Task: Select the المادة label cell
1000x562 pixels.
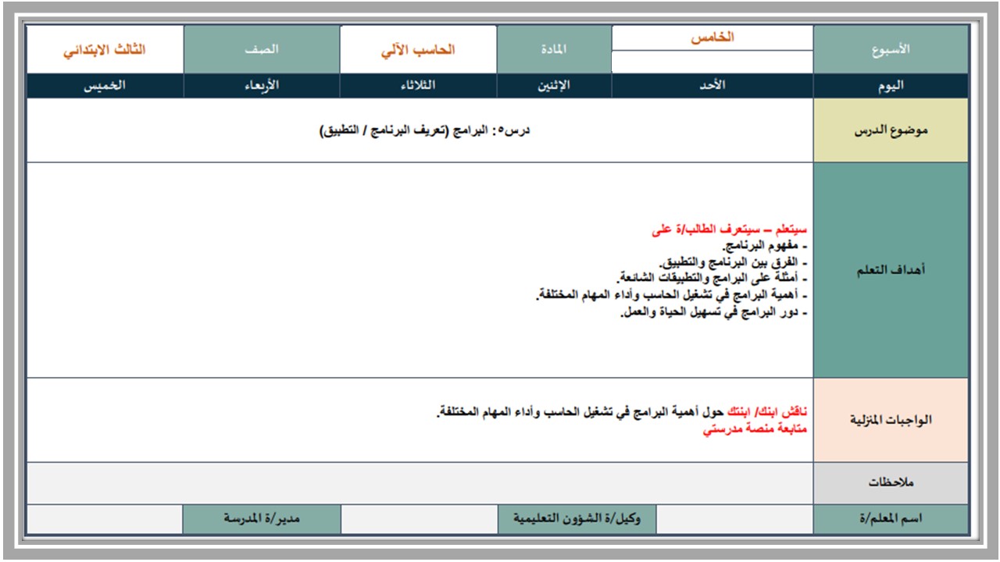Action: click(x=554, y=49)
